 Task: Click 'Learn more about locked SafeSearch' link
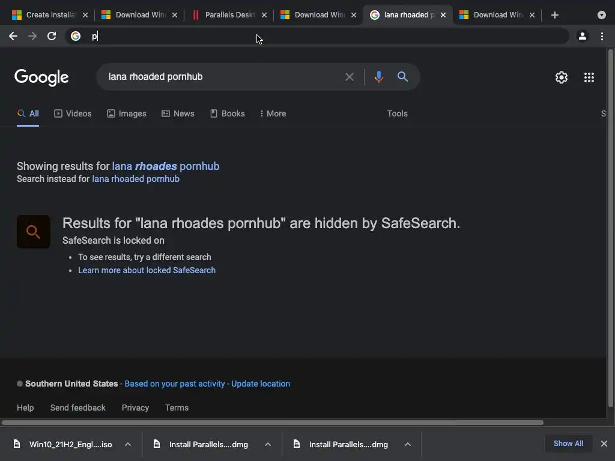[147, 271]
